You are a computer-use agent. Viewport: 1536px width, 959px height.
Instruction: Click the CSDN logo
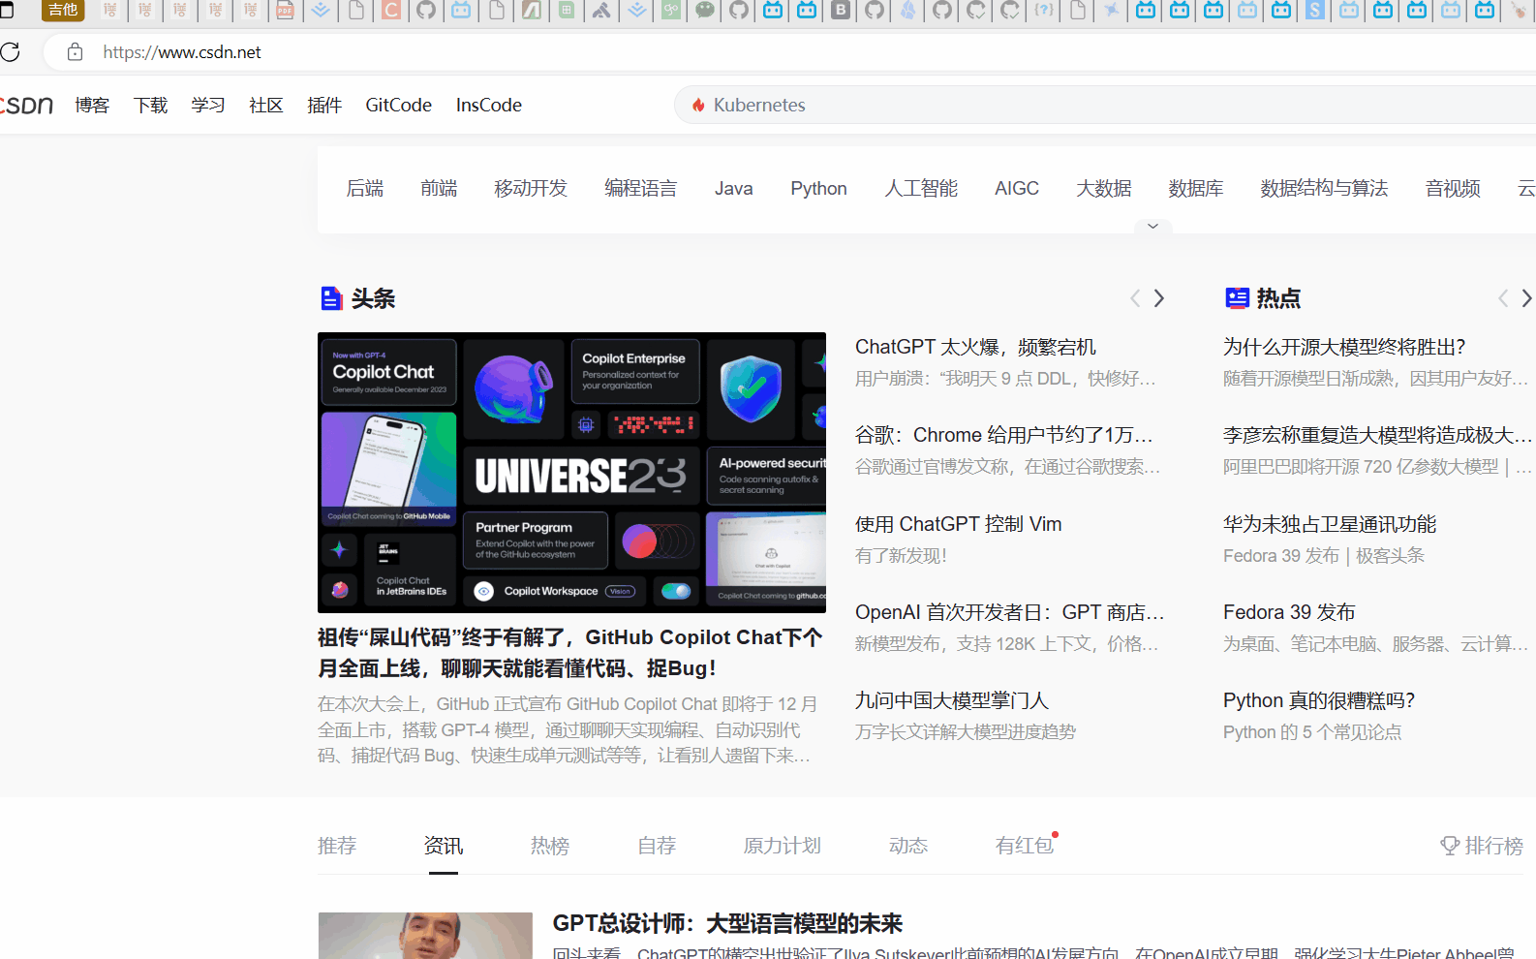click(x=26, y=105)
